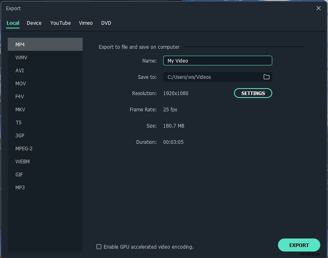Enable GPU accelerated video encoding

pyautogui.click(x=99, y=247)
